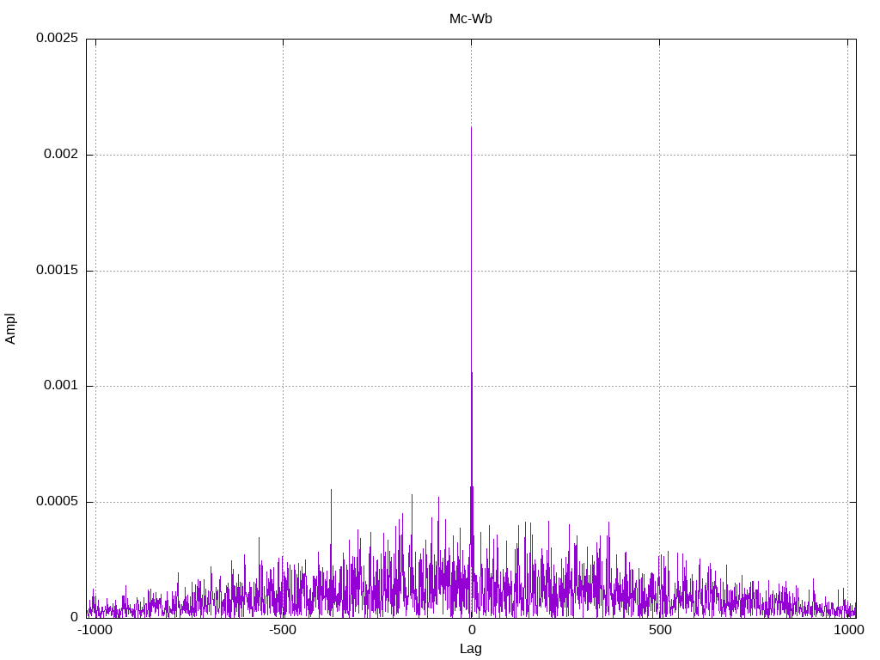Click the plot title "Mc-Wb"

[470, 19]
